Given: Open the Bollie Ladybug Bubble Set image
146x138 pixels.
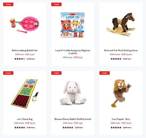Looking at the screenshot, I should 25,25.
